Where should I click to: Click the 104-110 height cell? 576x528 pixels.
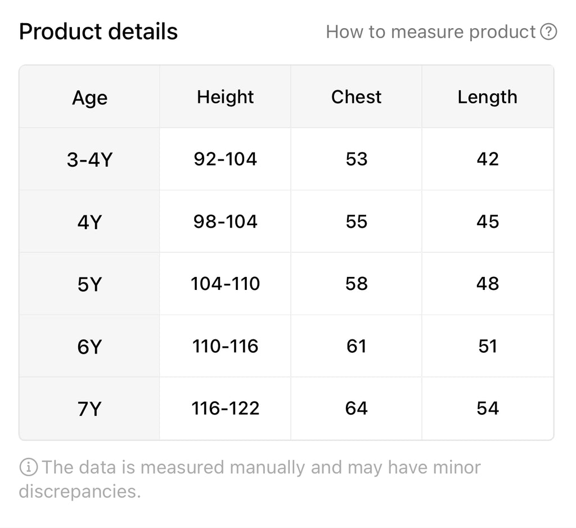(x=225, y=284)
